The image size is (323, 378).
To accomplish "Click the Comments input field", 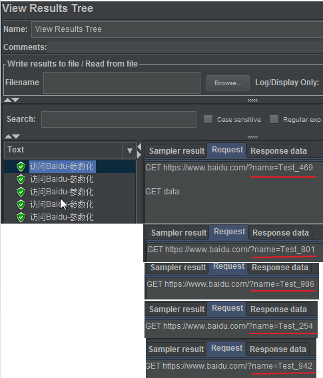I will (184, 47).
